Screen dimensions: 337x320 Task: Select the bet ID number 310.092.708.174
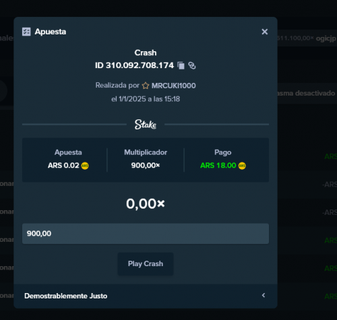pyautogui.click(x=140, y=65)
